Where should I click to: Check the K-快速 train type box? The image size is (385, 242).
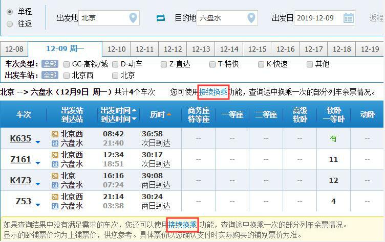pos(261,64)
